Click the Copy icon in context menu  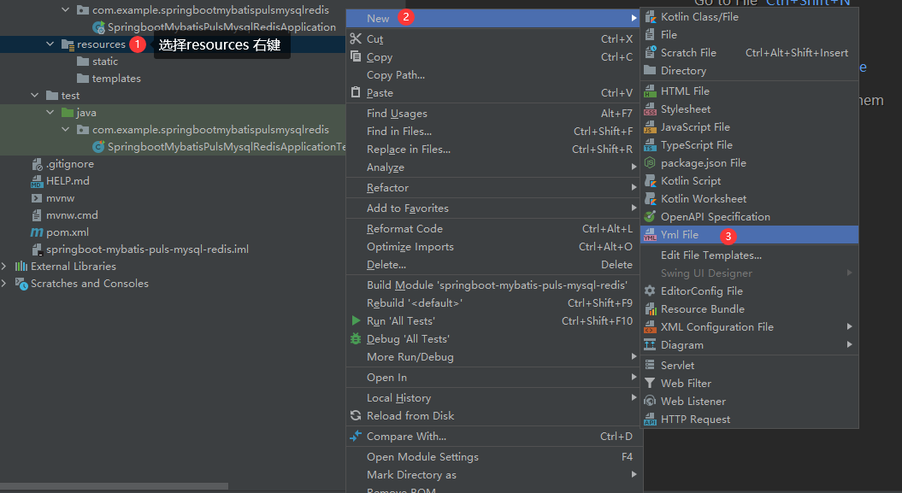[x=356, y=56]
